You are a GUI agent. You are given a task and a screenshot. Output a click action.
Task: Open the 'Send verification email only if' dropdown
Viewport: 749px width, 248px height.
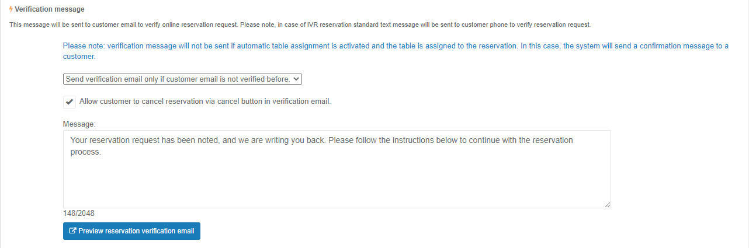[x=182, y=79]
